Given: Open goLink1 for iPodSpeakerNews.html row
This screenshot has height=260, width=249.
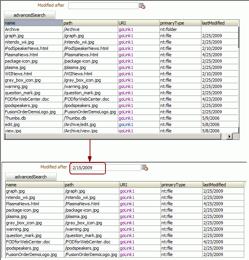Looking at the screenshot, I should point(126,48).
